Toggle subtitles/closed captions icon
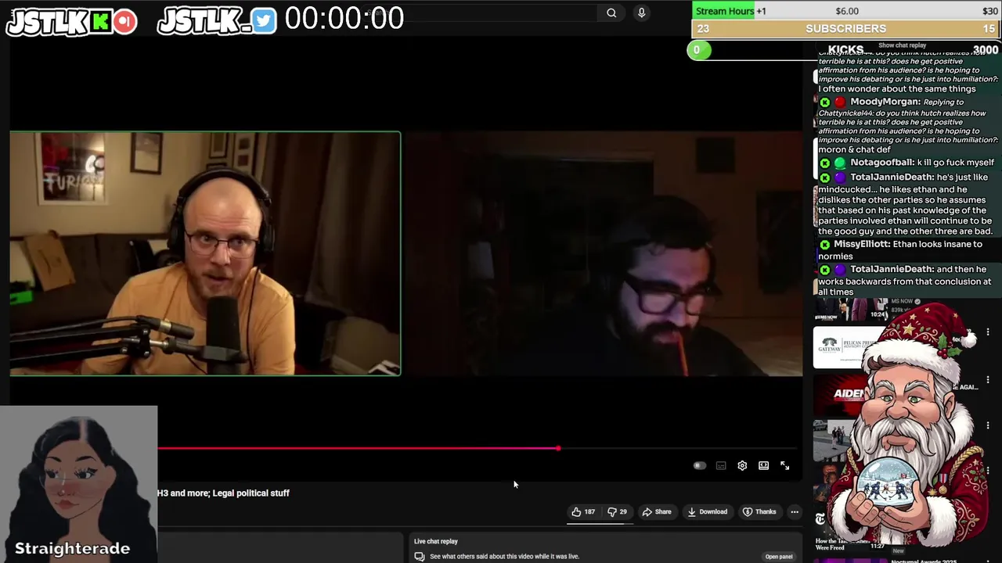The width and height of the screenshot is (1002, 563). point(721,465)
